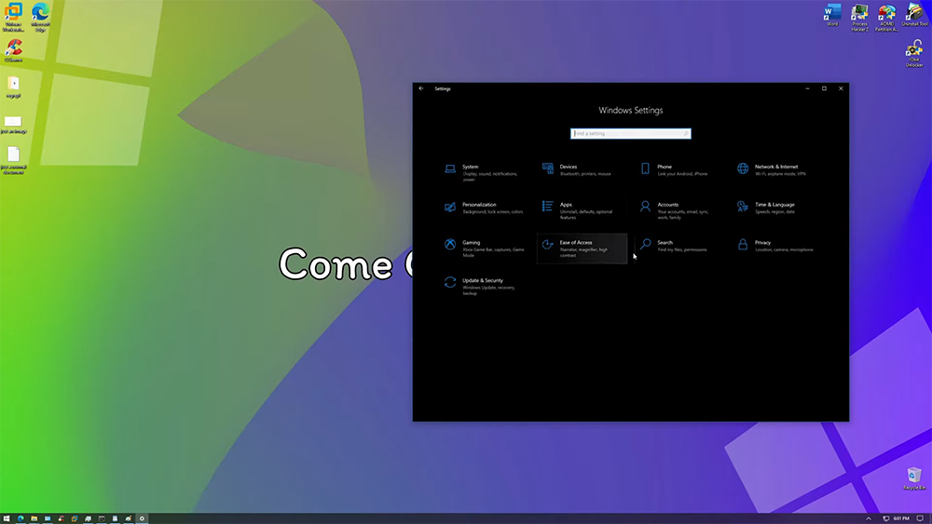Go back using the Settings back arrow
Image resolution: width=932 pixels, height=524 pixels.
(421, 88)
